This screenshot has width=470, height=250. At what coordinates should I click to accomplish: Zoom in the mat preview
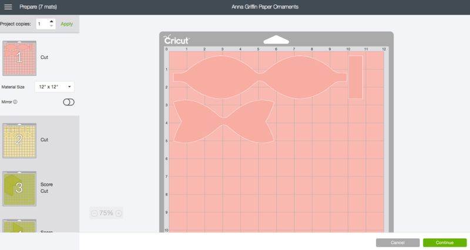(119, 213)
